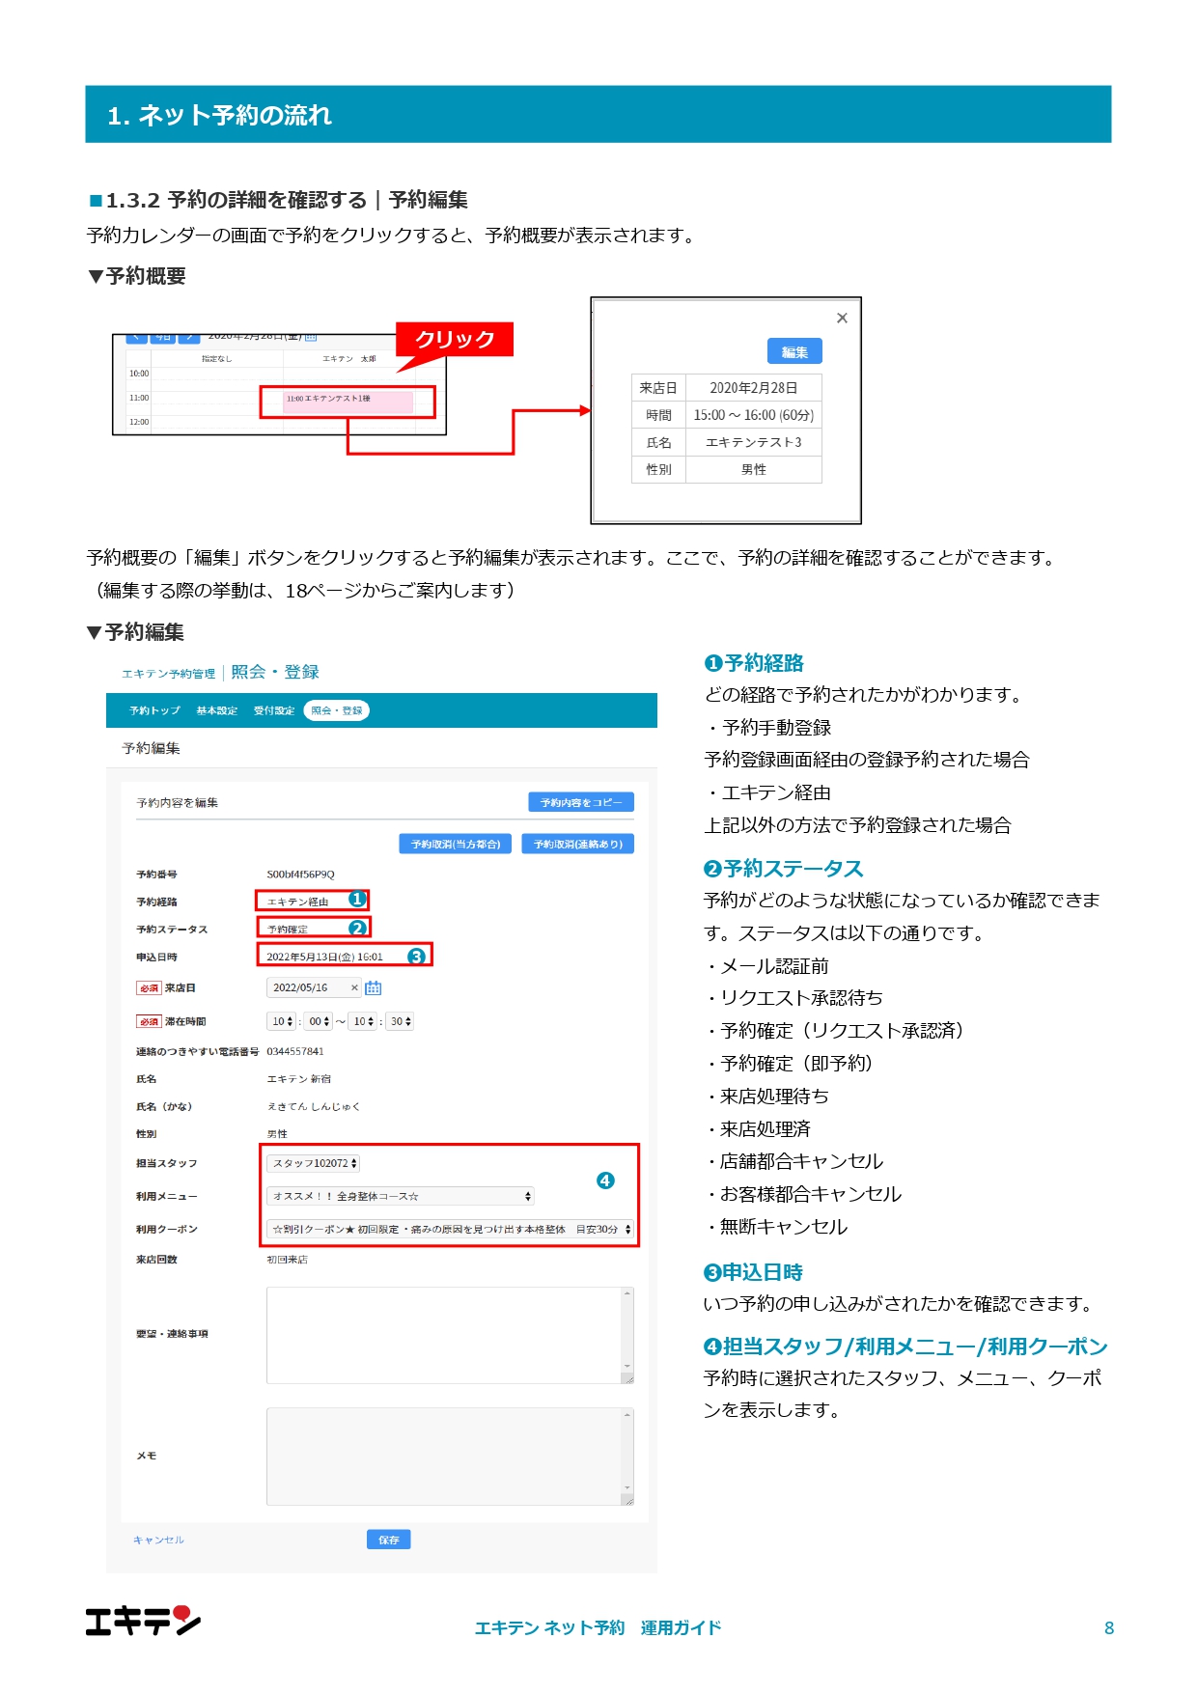Switch to the 予約トップ tab

point(154,710)
